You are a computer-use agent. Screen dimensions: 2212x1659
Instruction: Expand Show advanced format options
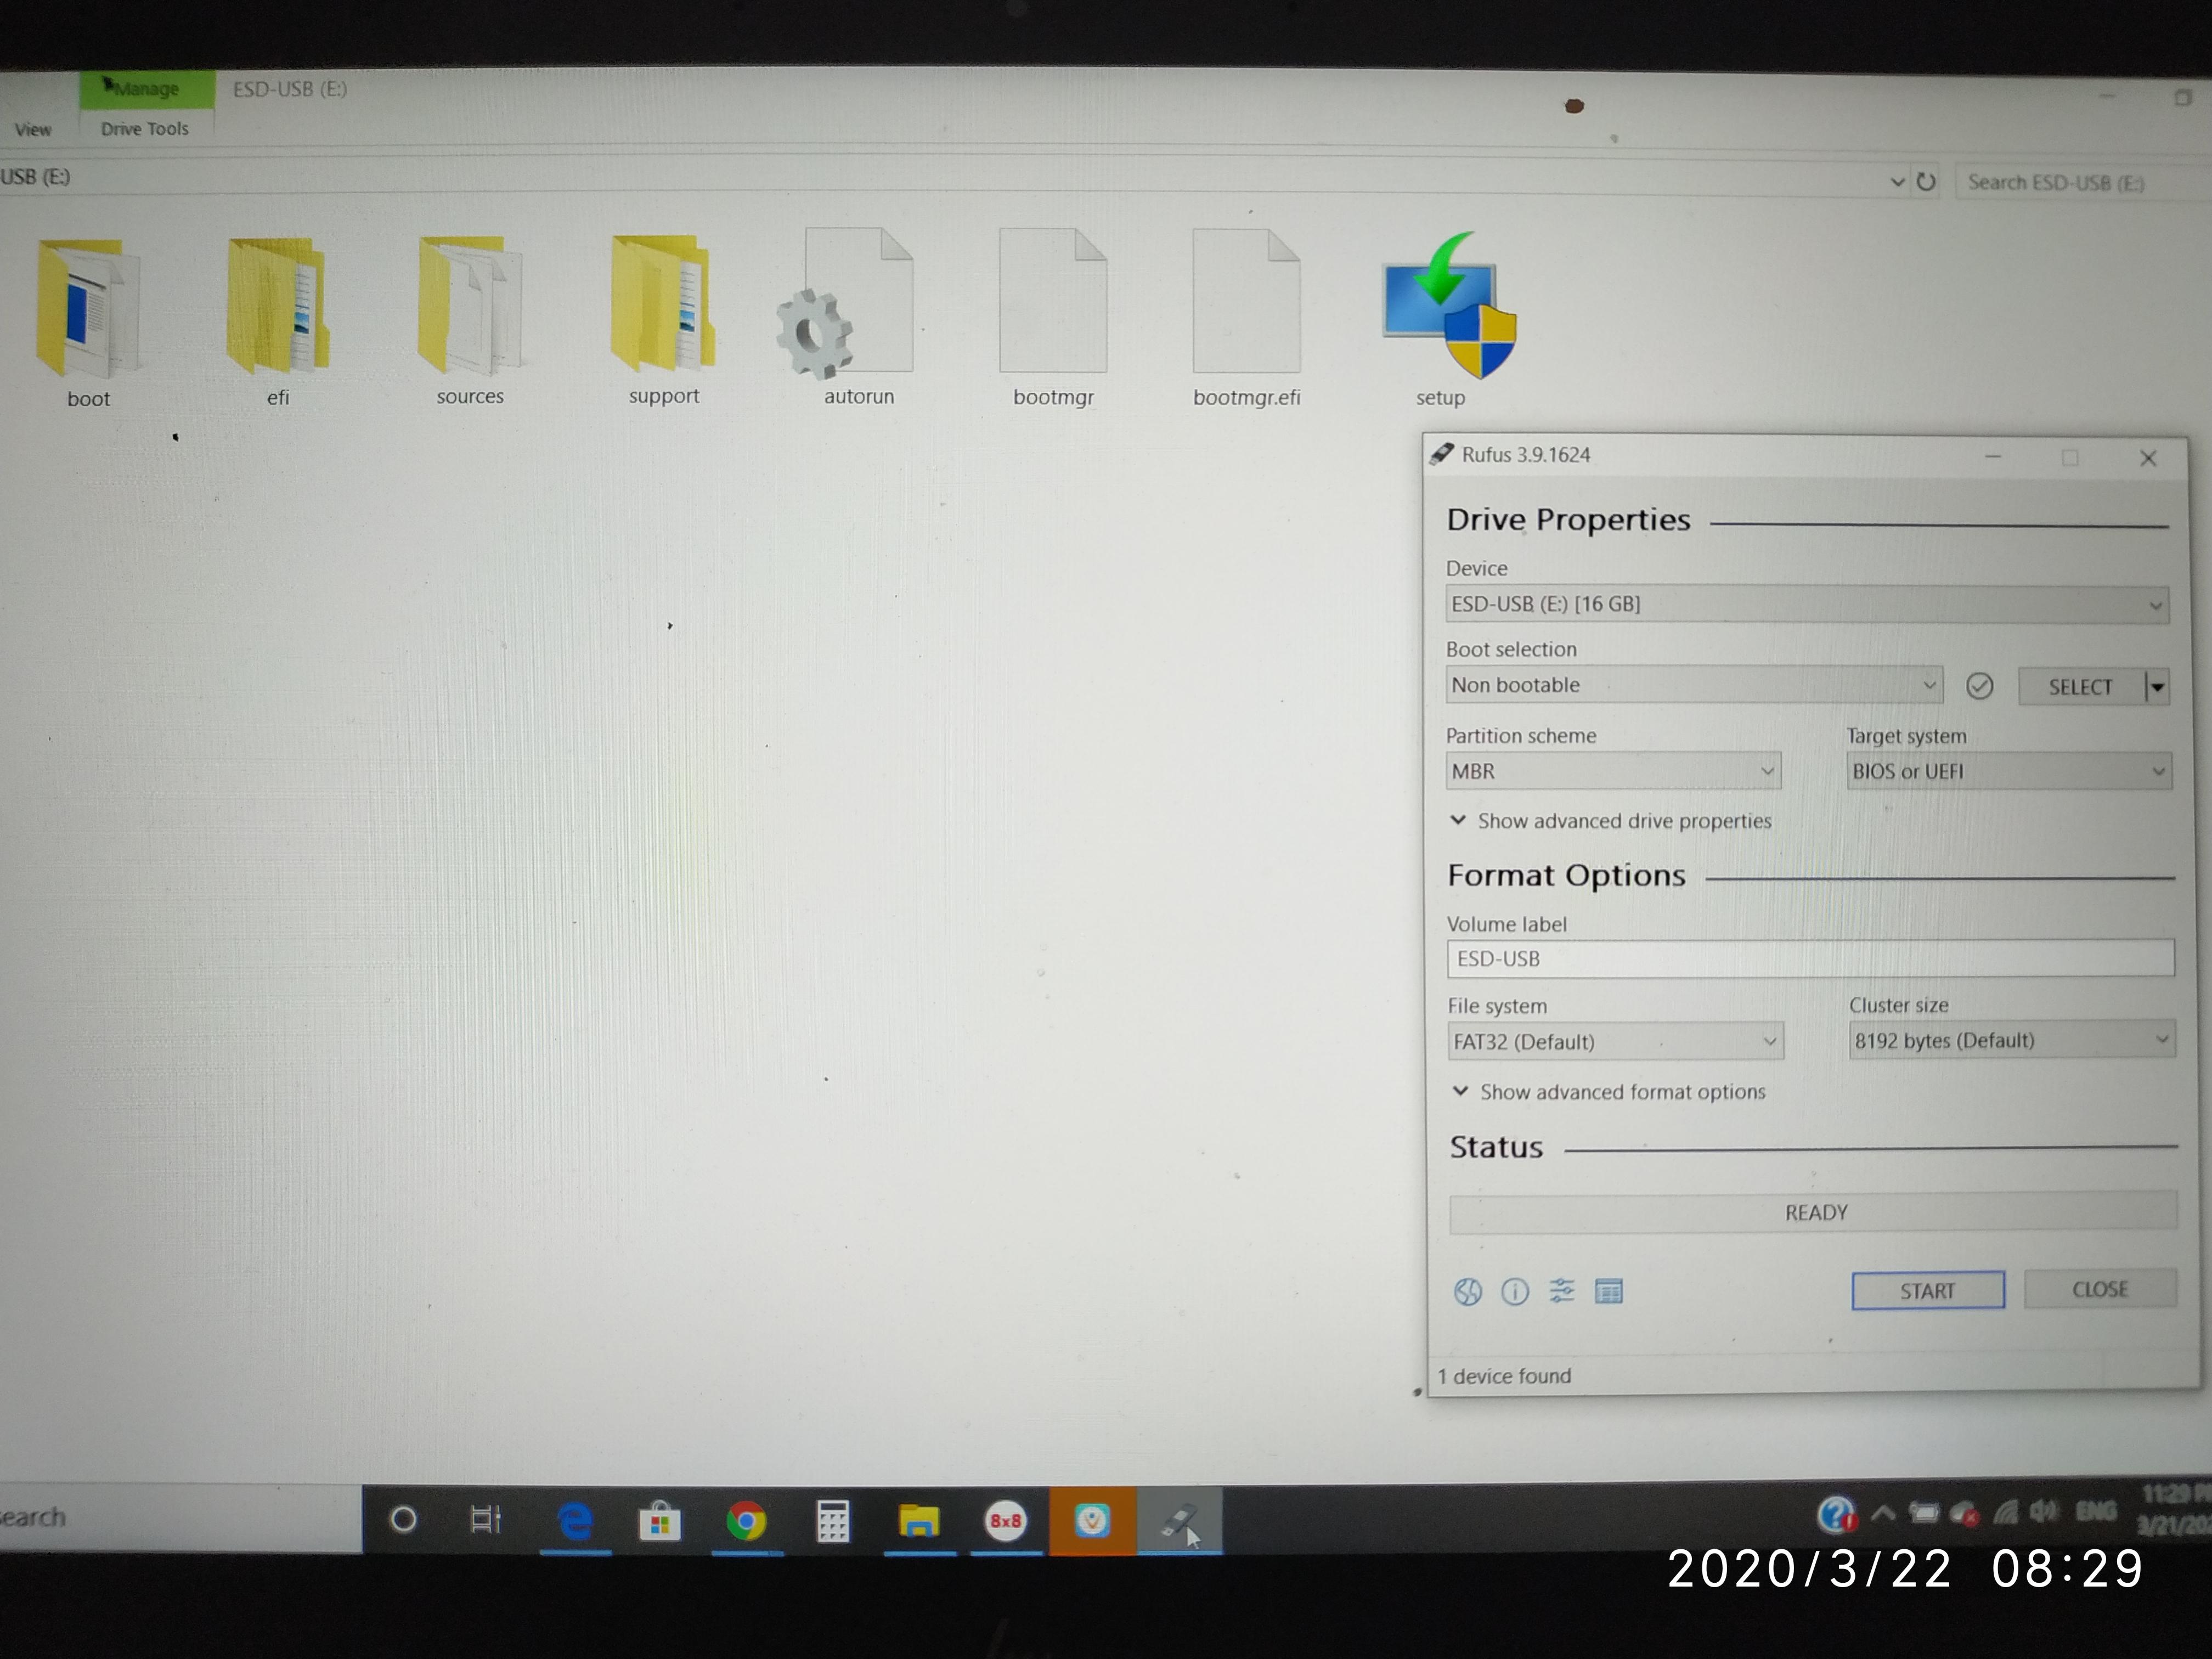(x=1608, y=1092)
